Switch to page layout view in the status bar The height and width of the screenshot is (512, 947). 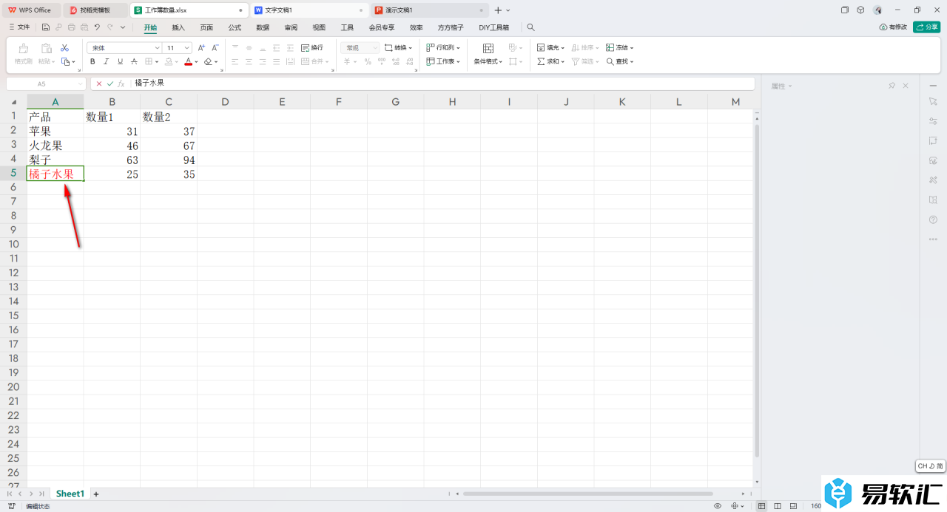(x=778, y=505)
